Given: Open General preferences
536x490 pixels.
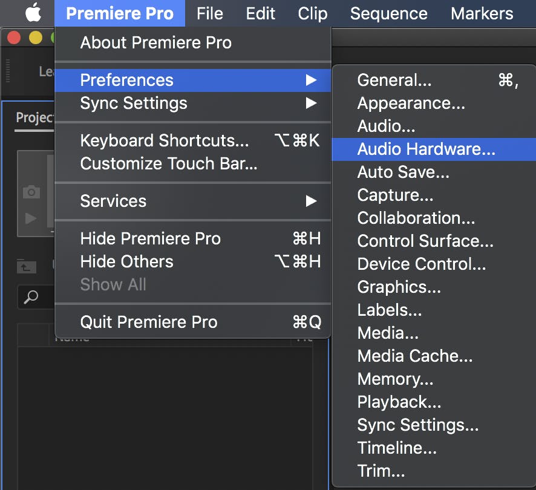Looking at the screenshot, I should click(x=393, y=80).
